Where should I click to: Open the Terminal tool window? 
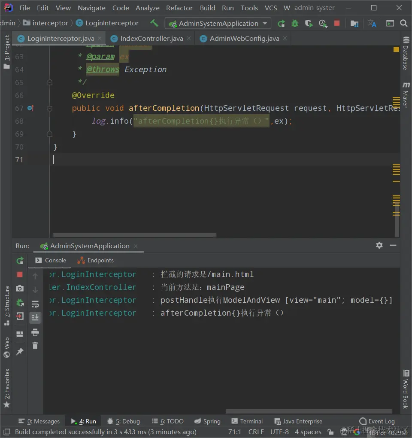(247, 421)
